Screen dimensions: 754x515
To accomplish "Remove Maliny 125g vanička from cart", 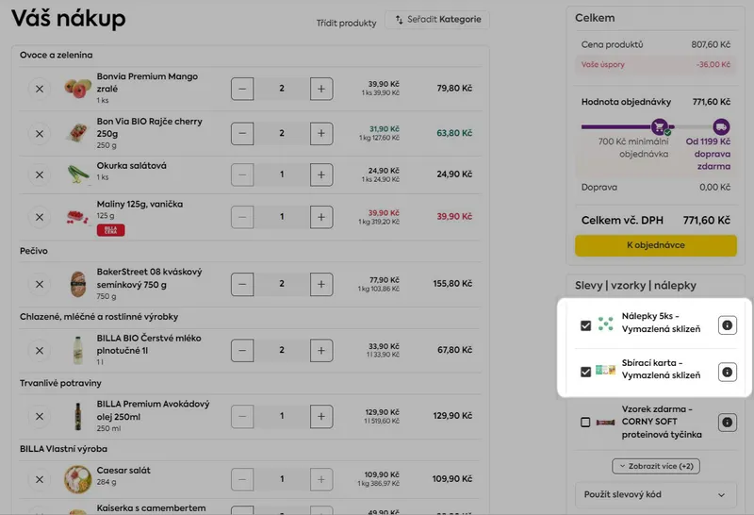I will 40,216.
